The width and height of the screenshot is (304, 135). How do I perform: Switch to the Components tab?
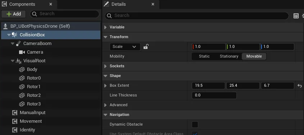pyautogui.click(x=28, y=4)
